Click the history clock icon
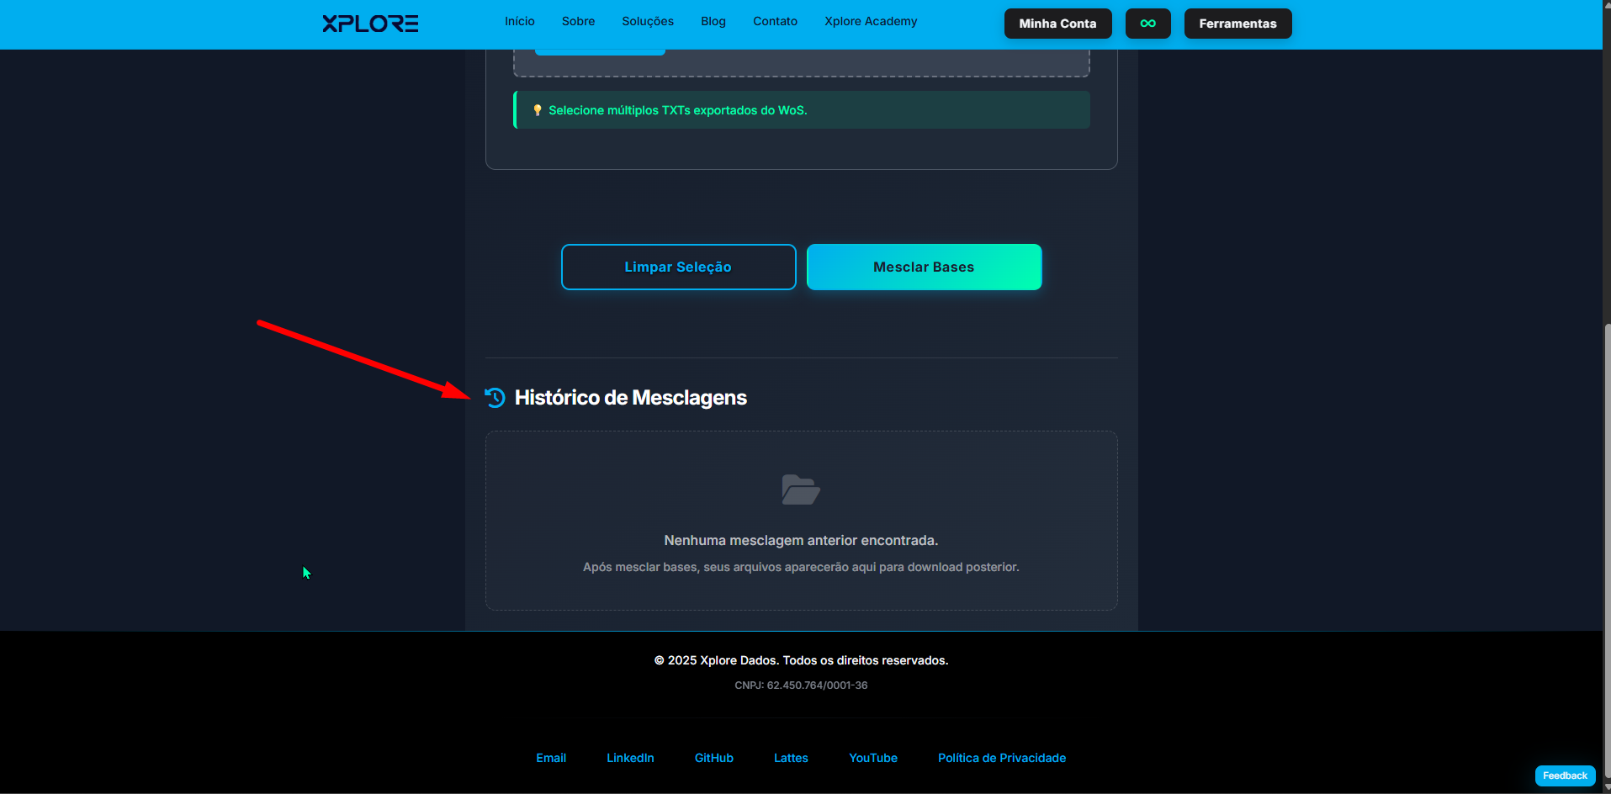The height and width of the screenshot is (794, 1611). click(495, 398)
